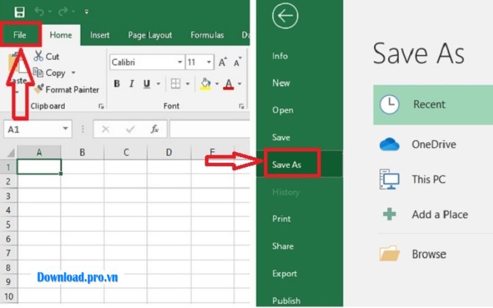Undo the last action
This screenshot has width=493, height=308.
coord(39,12)
